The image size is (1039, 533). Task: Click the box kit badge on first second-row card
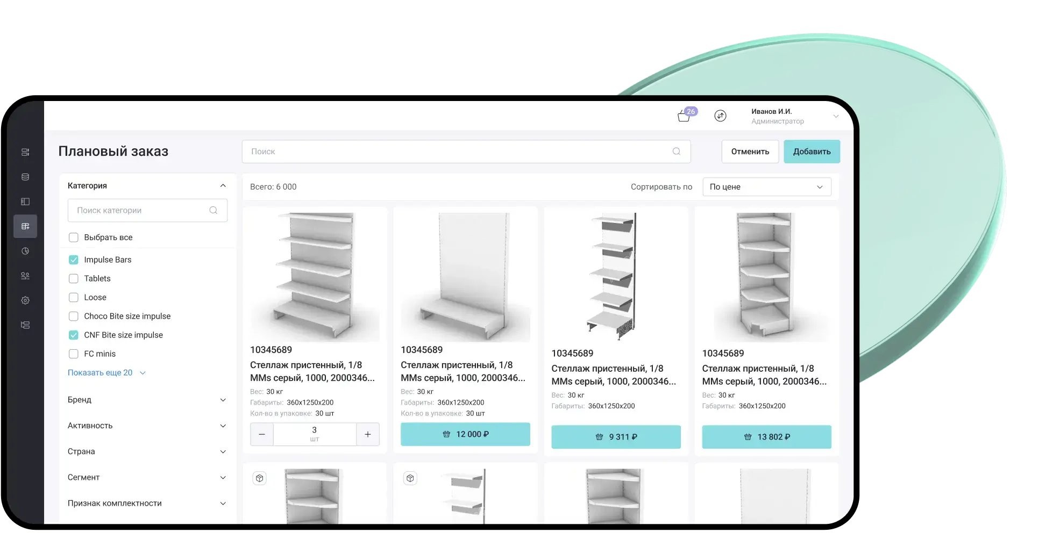coord(260,478)
